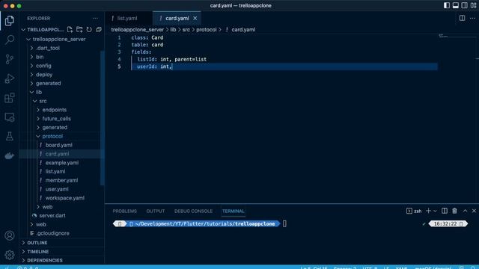The width and height of the screenshot is (479, 269).
Task: Open Explorer views and more actions
Action: (95, 18)
